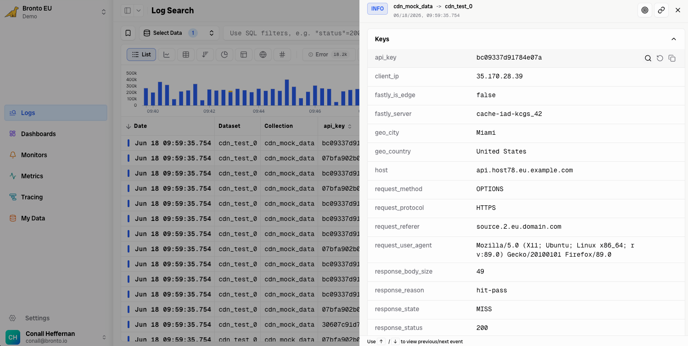Toggle the sidebar panel icon

click(128, 11)
